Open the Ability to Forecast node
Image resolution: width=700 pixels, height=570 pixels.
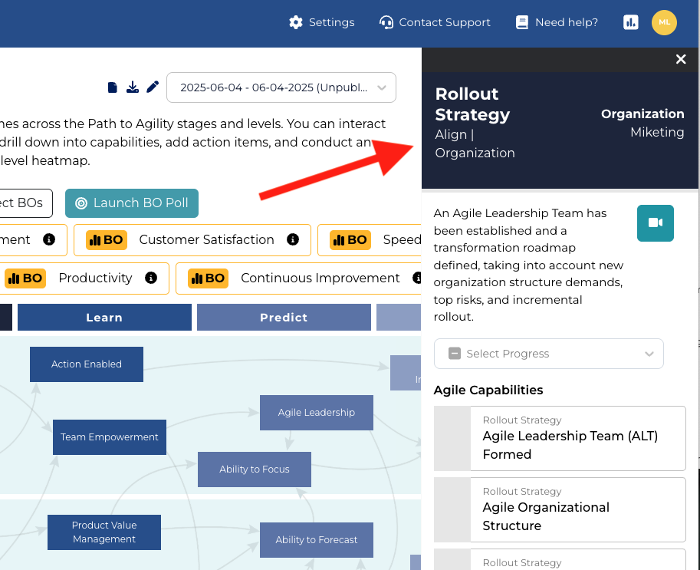317,540
